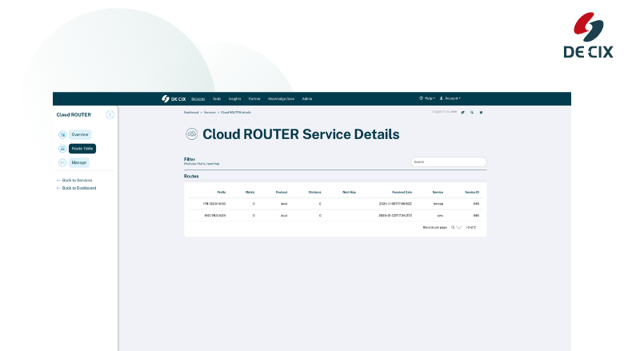624x351 pixels.
Task: Open the Knowledge Base menu
Action: tap(281, 99)
